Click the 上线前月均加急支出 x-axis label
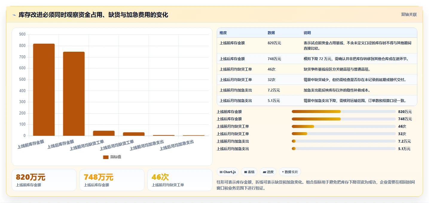The image size is (429, 203). click(147, 145)
